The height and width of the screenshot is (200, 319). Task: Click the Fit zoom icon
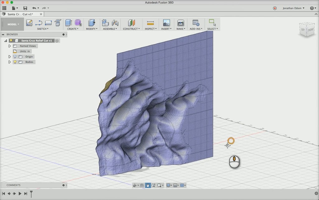coord(159,185)
